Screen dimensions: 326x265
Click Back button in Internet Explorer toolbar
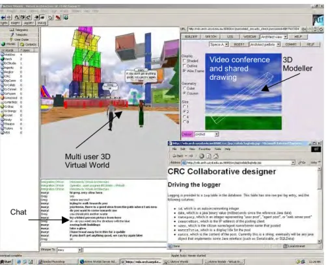click(x=178, y=156)
